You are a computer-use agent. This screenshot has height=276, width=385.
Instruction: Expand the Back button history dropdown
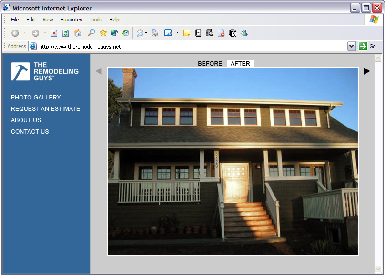(25, 33)
